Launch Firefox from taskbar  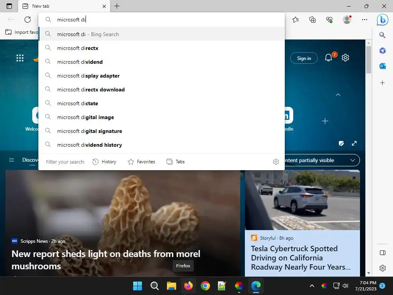188,286
